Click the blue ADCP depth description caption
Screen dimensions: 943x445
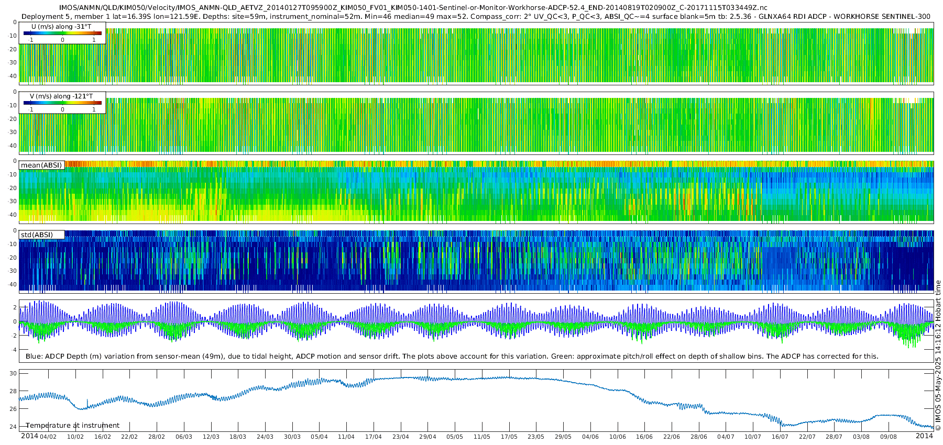pyautogui.click(x=452, y=356)
